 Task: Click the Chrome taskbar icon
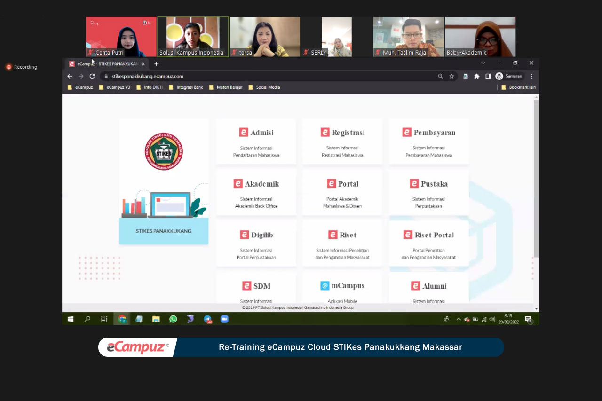pyautogui.click(x=122, y=319)
